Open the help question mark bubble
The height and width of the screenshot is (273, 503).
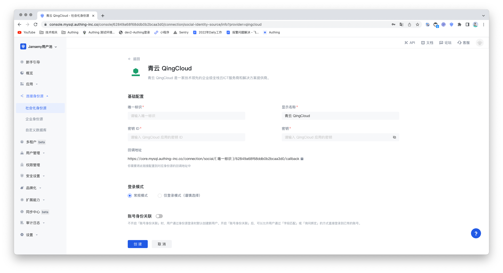[476, 233]
